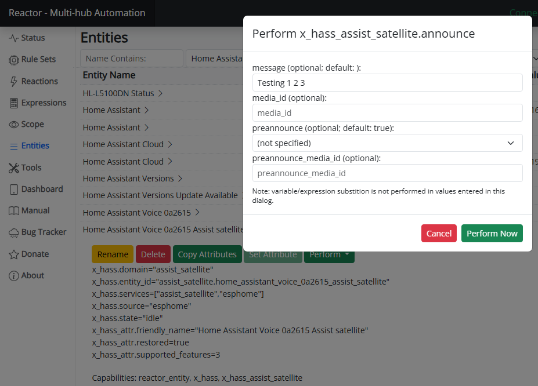Click the message text field
Image resolution: width=538 pixels, height=386 pixels.
(x=387, y=82)
